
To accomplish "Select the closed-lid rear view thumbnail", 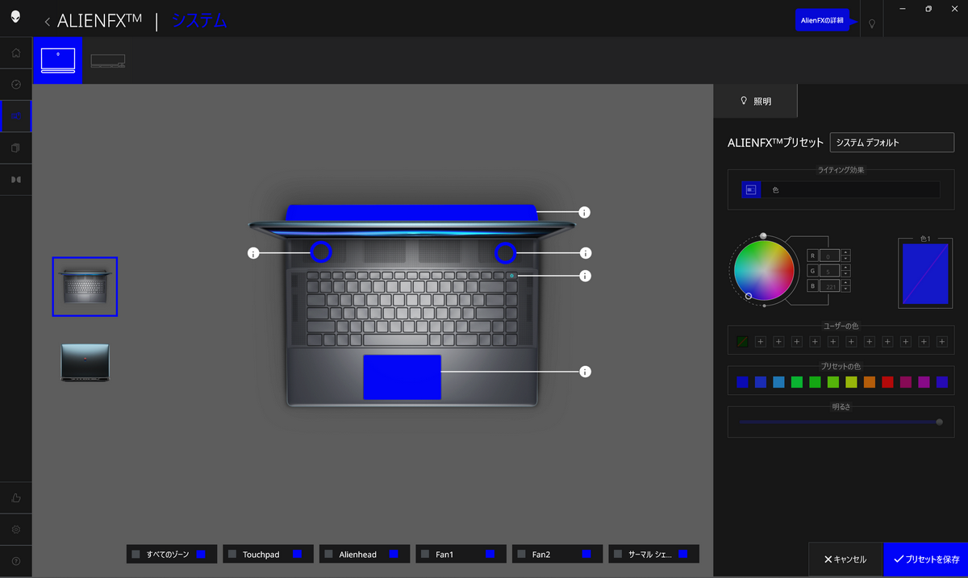I will 85,363.
